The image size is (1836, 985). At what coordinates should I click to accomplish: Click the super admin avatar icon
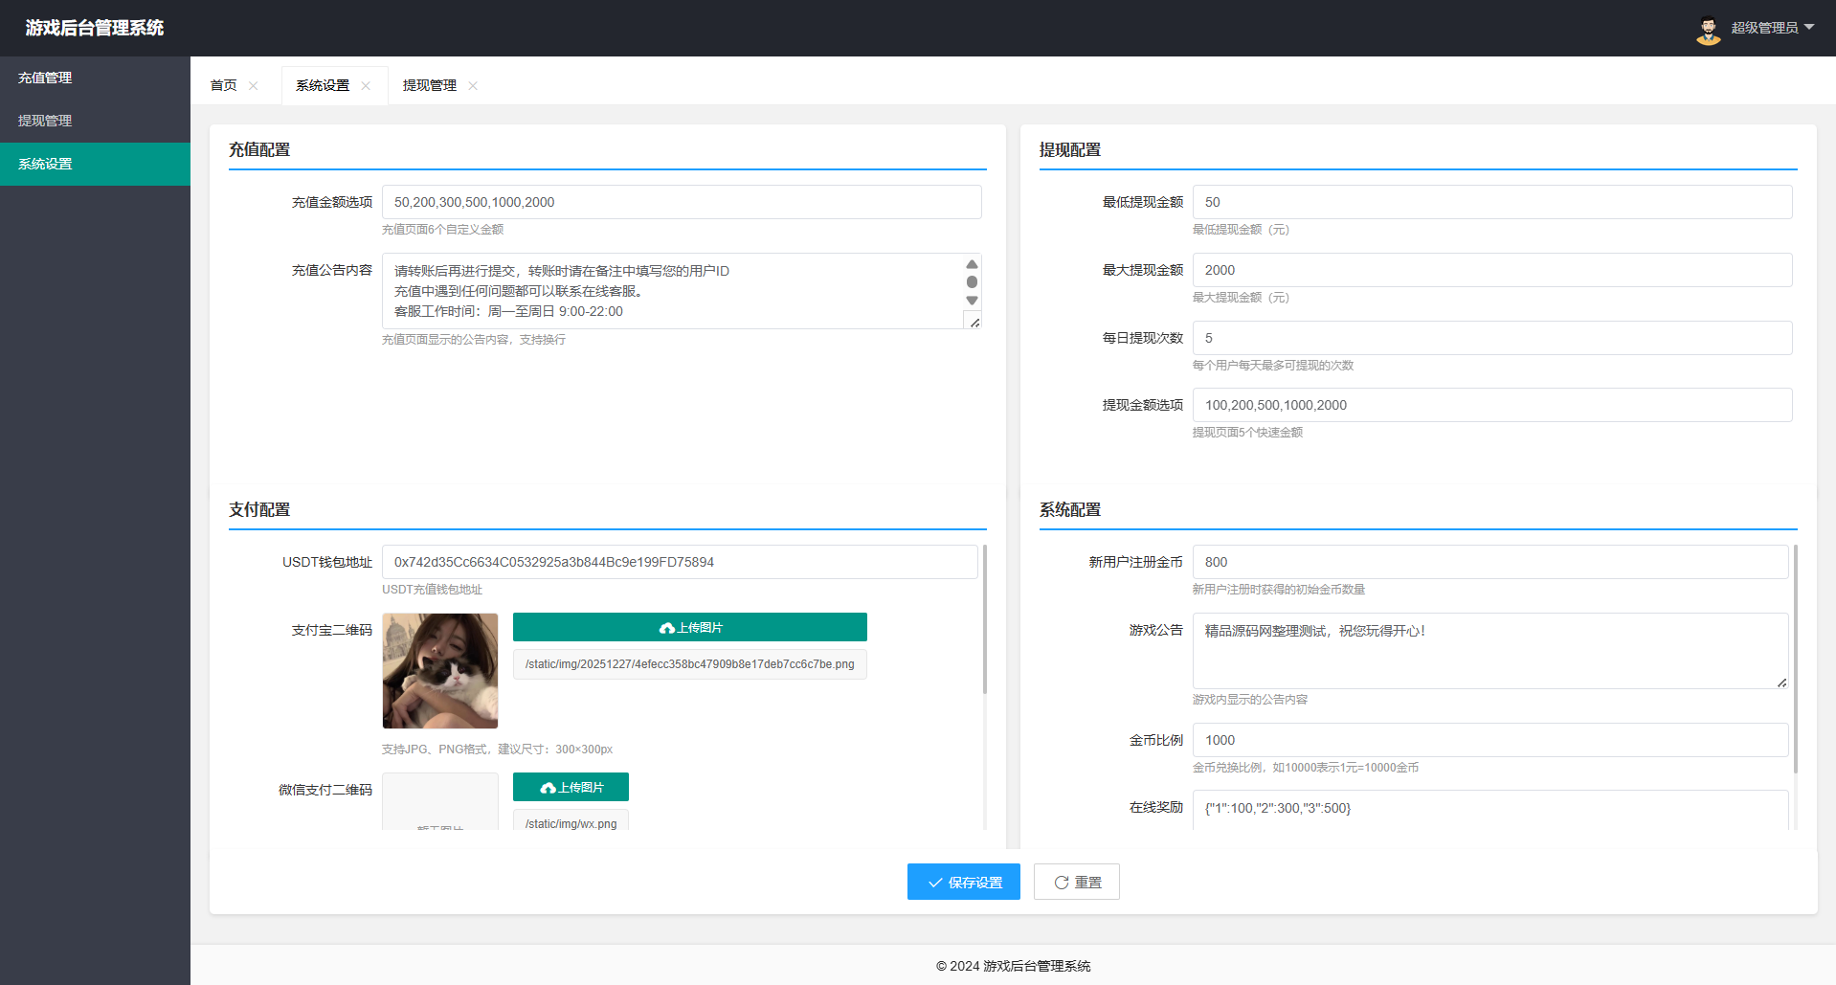pos(1708,30)
